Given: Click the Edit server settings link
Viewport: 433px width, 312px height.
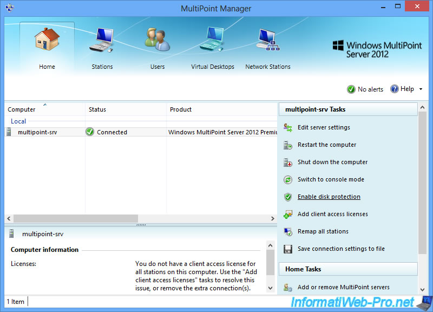Looking at the screenshot, I should point(324,127).
